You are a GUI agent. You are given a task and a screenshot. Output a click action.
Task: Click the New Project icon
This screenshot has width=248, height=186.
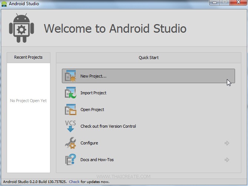pos(70,76)
